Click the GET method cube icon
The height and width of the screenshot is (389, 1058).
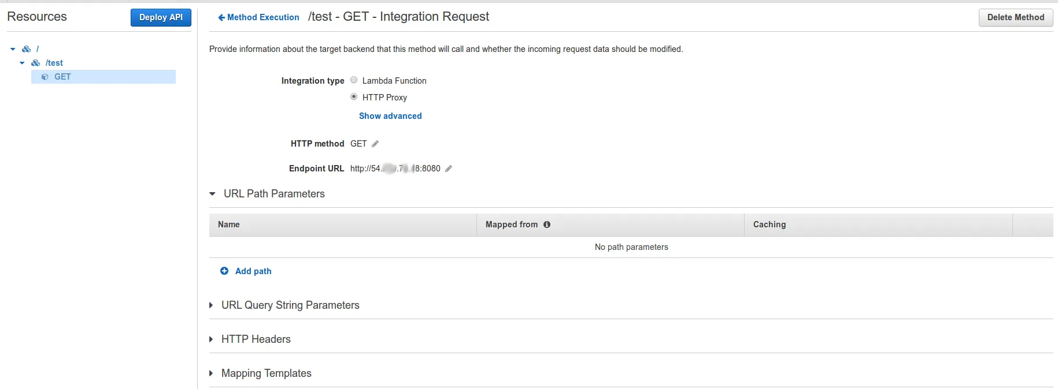(45, 77)
